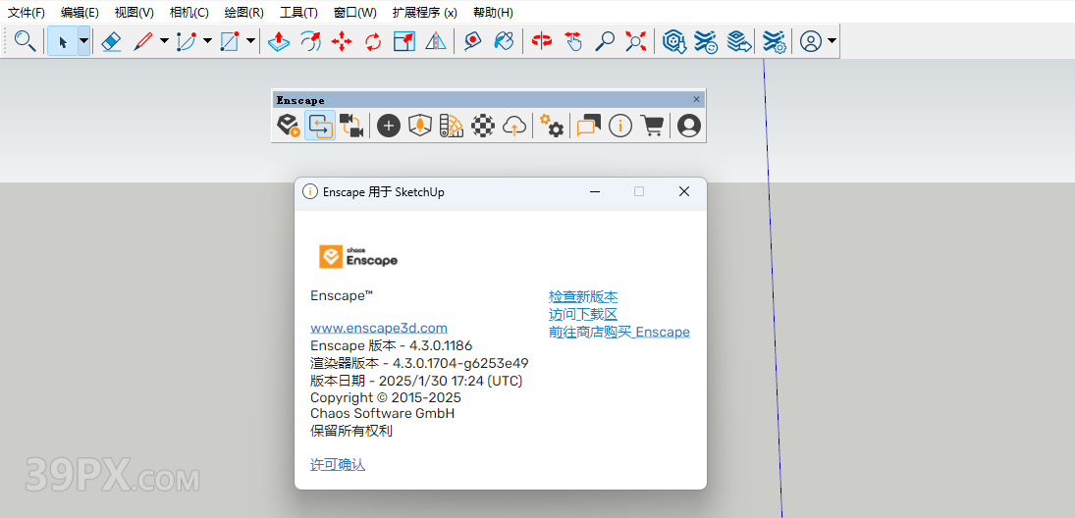1075x518 pixels.
Task: Open the Enscape Feedback chat icon
Action: tap(588, 126)
